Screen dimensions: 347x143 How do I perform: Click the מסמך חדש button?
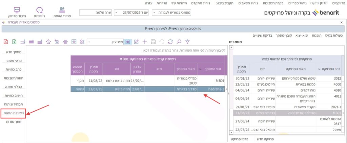click(x=14, y=52)
